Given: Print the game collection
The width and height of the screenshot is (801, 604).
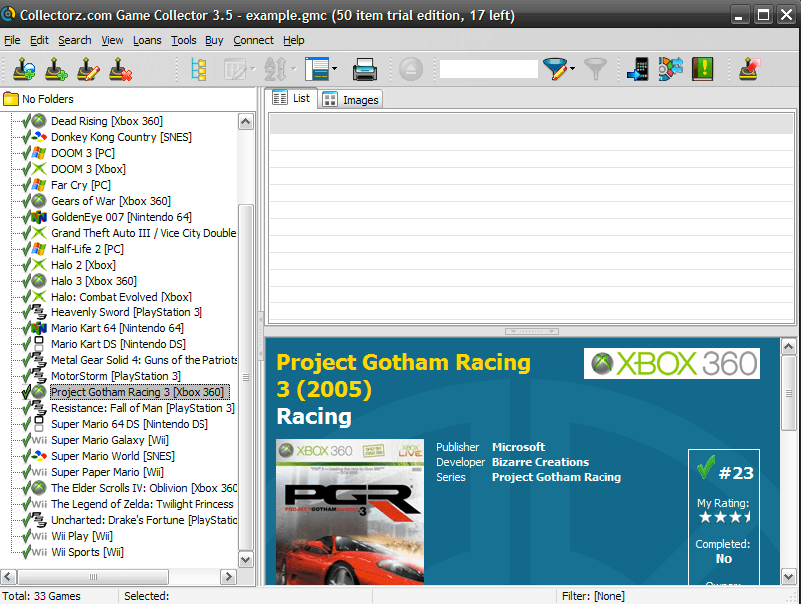Looking at the screenshot, I should [364, 69].
